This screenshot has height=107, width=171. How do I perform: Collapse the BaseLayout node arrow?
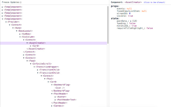tap(17, 31)
